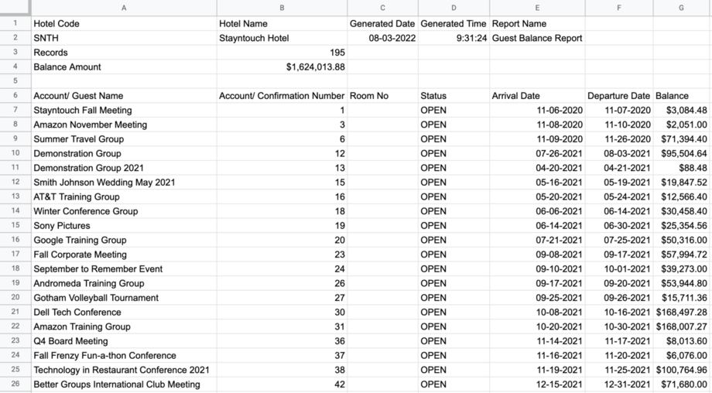Select the Records count cell 195
The height and width of the screenshot is (393, 712).
coord(282,53)
